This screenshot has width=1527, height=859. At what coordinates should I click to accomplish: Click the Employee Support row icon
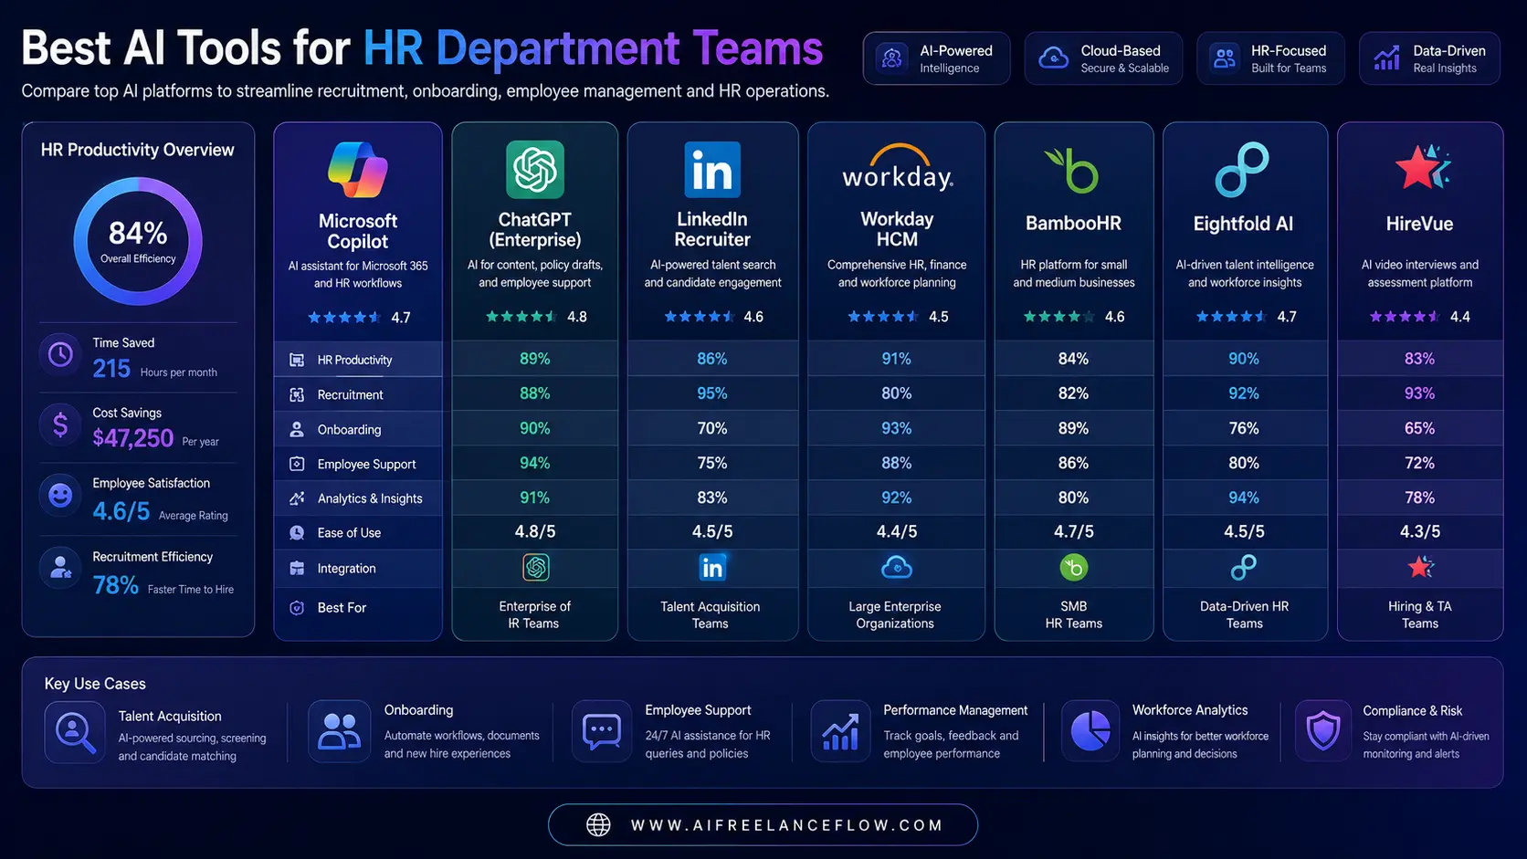tap(297, 464)
